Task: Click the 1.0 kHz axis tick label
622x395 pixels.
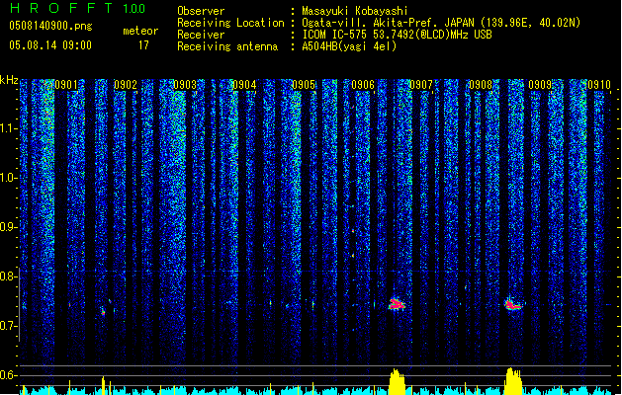Action: (x=9, y=178)
